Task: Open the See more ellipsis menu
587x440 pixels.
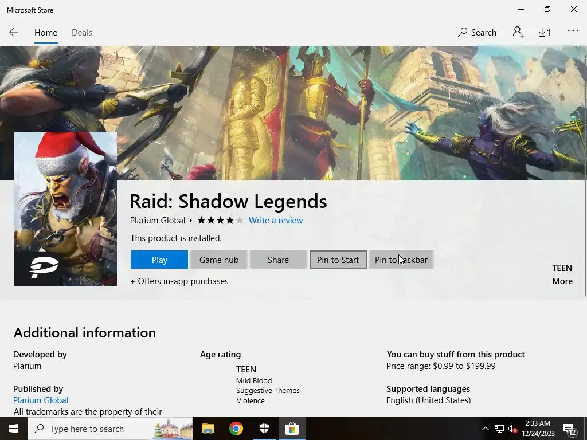Action: click(x=573, y=31)
